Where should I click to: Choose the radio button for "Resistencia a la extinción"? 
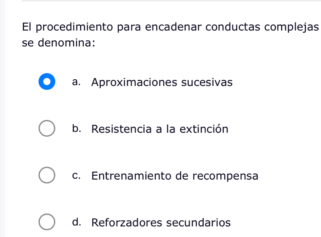47,129
